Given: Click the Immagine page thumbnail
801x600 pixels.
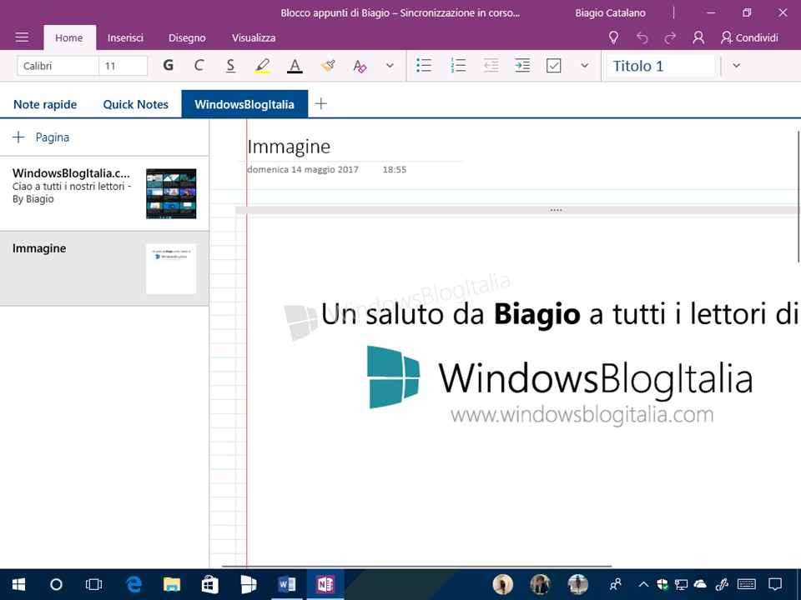Looking at the screenshot, I should pyautogui.click(x=171, y=268).
